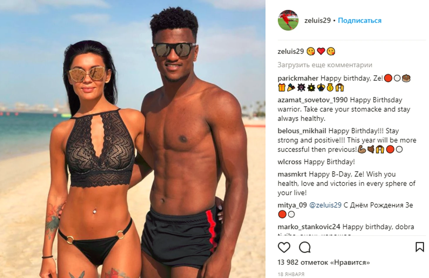Save post with the bookmark icon
This screenshot has height=278, width=429.
point(420,247)
